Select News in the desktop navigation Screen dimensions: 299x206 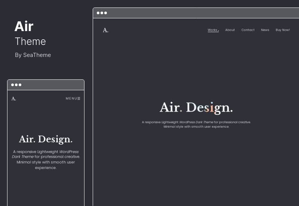pos(265,30)
